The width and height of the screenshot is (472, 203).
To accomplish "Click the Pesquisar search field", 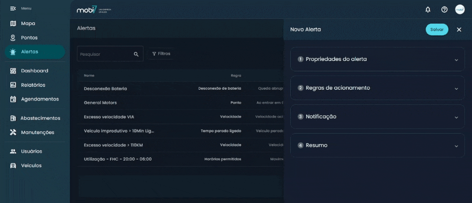I will pyautogui.click(x=105, y=54).
